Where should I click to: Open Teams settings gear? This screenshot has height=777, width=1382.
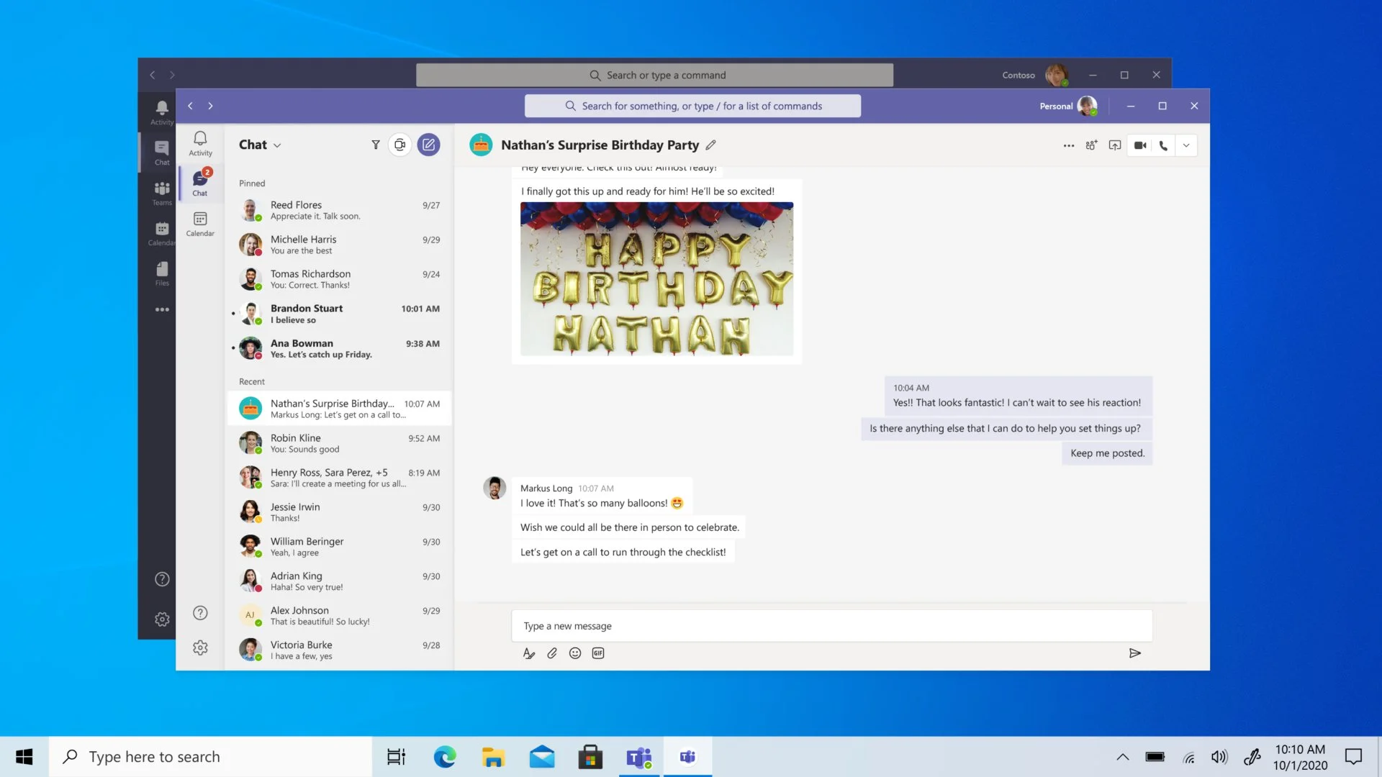[x=200, y=647]
